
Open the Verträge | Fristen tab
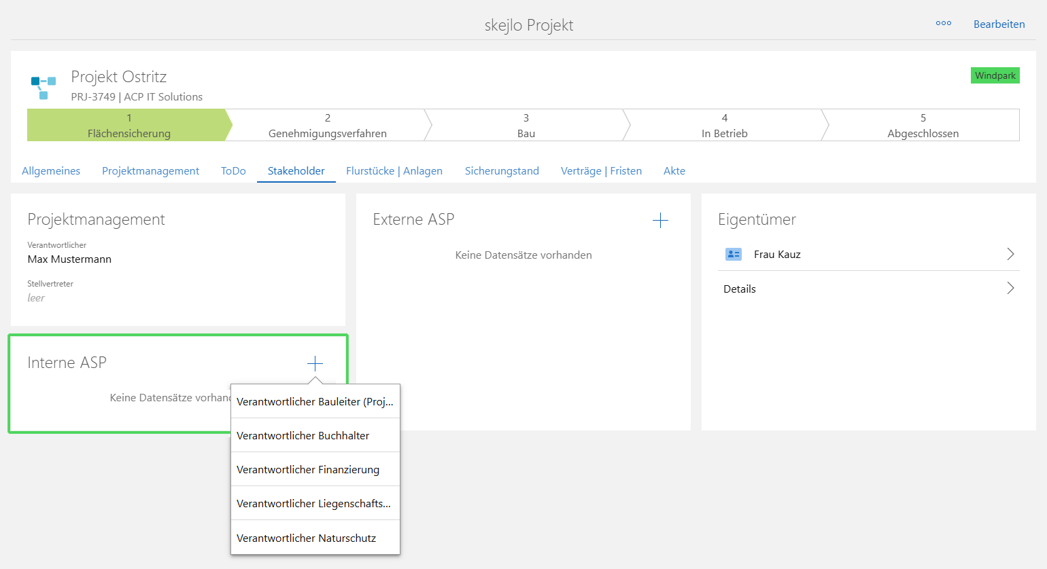(601, 171)
